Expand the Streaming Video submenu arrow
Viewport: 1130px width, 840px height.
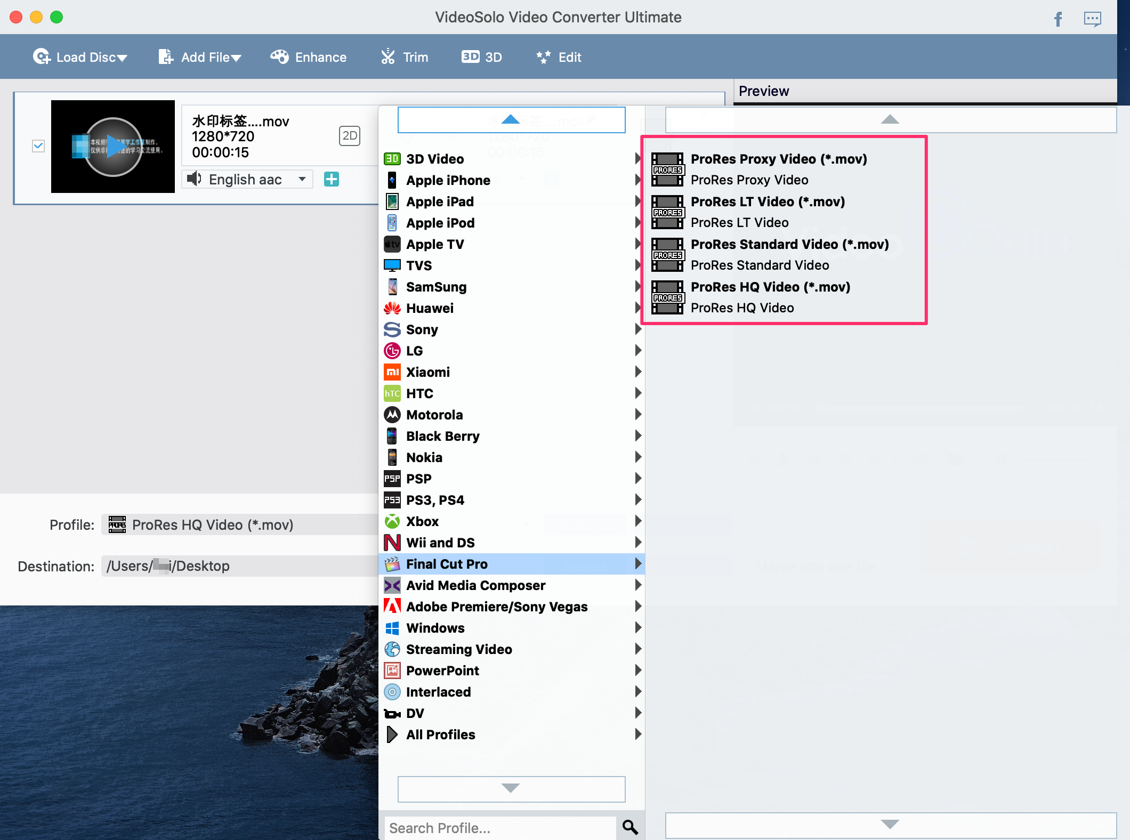tap(638, 649)
